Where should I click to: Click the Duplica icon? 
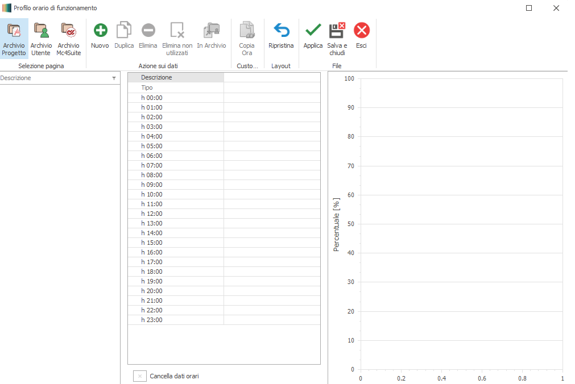[x=124, y=31]
